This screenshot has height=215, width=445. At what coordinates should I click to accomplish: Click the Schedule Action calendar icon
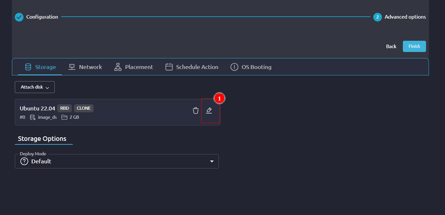click(x=169, y=67)
